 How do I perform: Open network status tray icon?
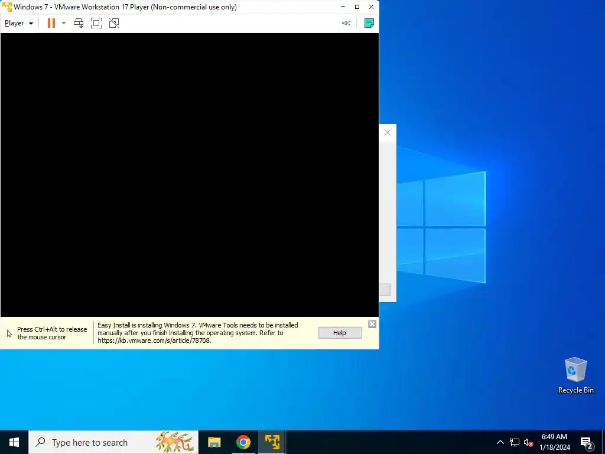click(x=515, y=442)
